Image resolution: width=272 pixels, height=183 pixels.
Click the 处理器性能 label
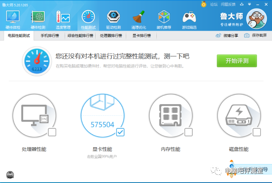[x=34, y=149]
